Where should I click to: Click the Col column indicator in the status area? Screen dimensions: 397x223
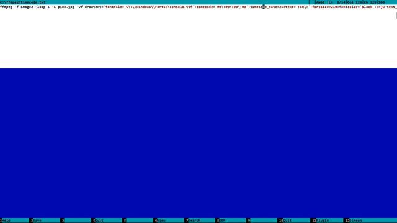(x=354, y=2)
